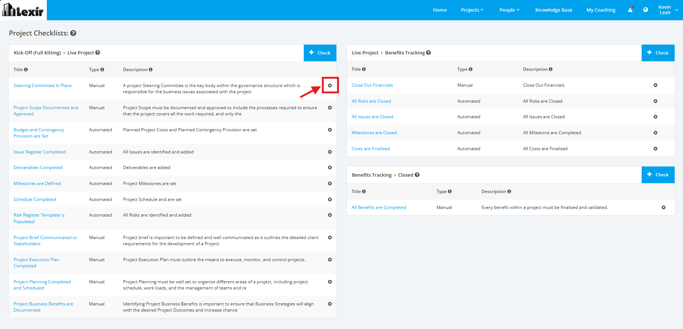Image resolution: width=683 pixels, height=329 pixels.
Task: Click help icon next to Benefits Tracking heading
Action: click(429, 53)
